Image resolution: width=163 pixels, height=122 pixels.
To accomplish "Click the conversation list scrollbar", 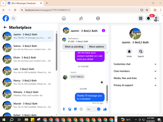I will (x=56, y=52).
